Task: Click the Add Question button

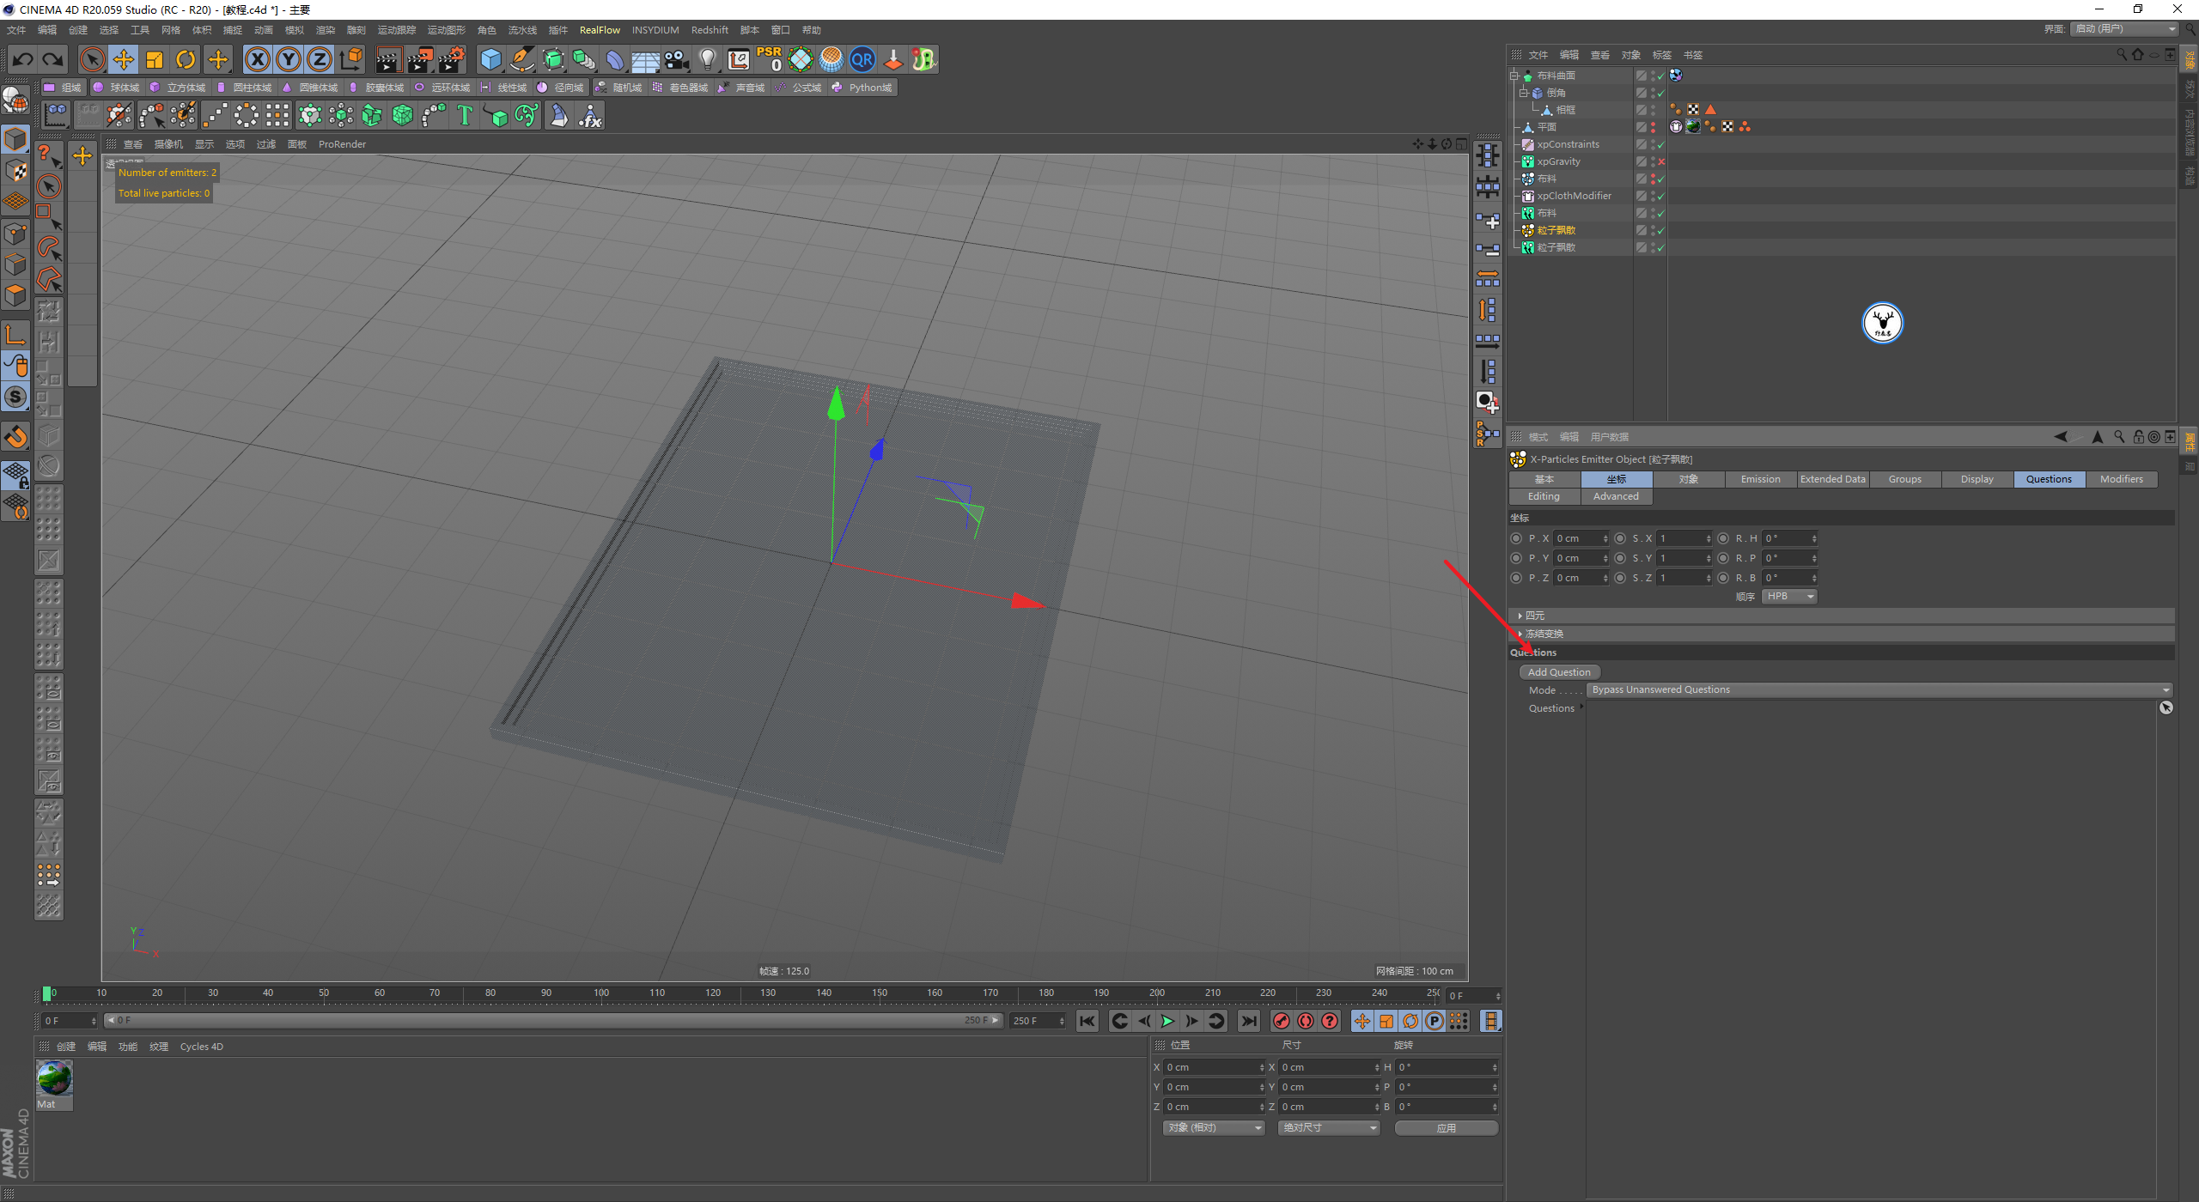Action: click(x=1559, y=672)
